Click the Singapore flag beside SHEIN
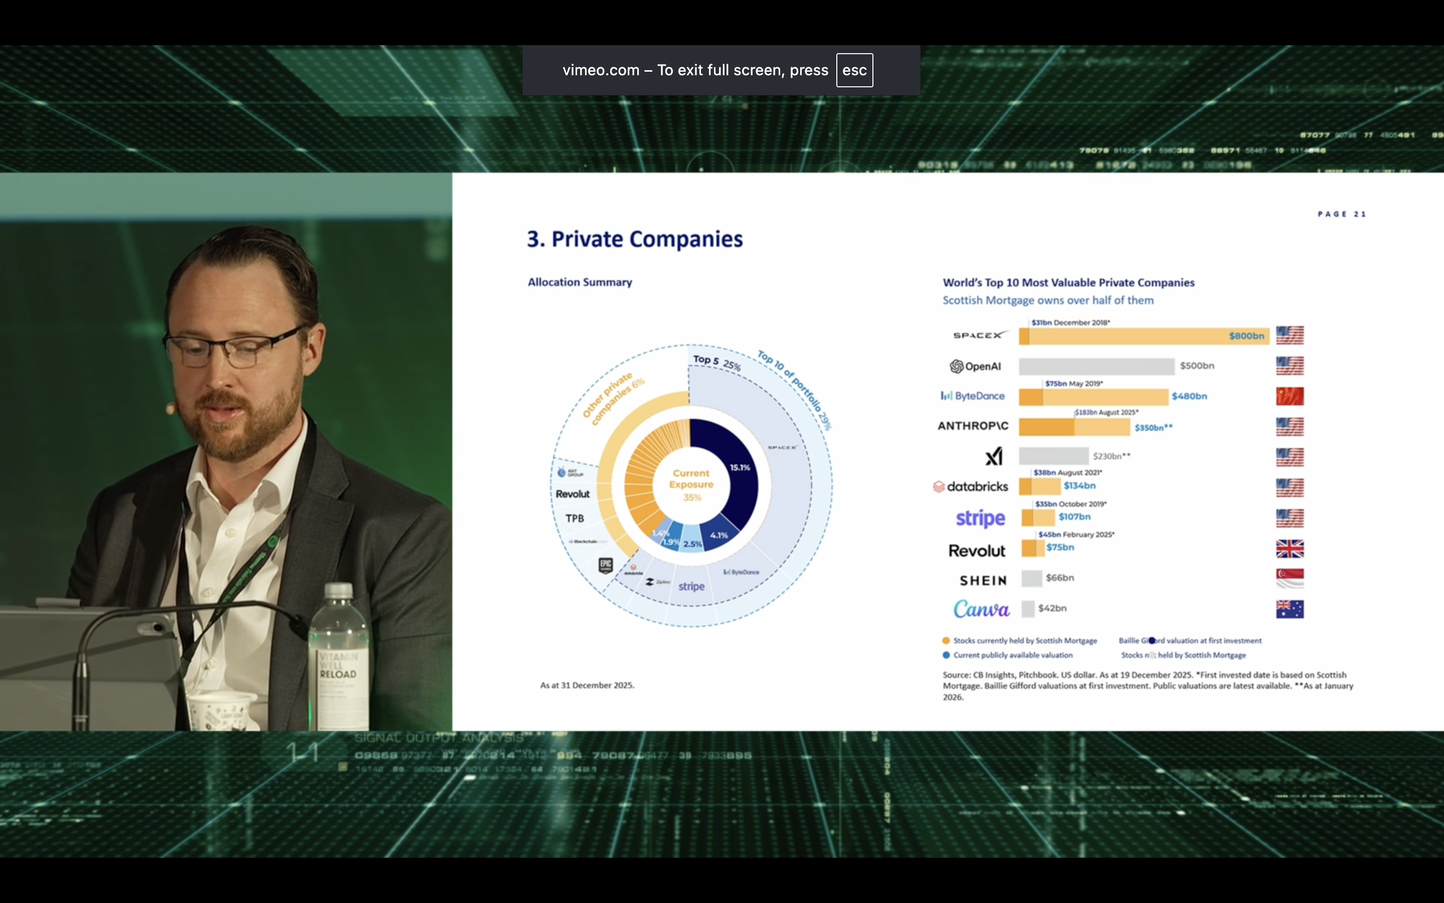The height and width of the screenshot is (903, 1444). pos(1290,578)
